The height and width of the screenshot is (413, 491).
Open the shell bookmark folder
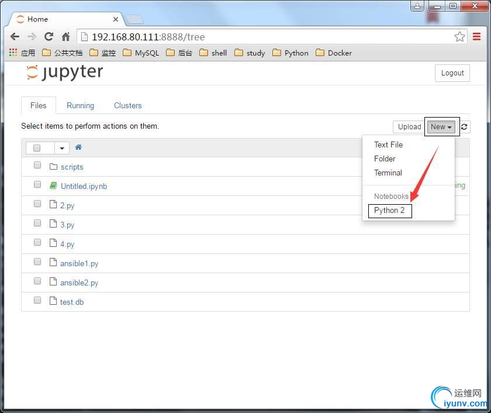(x=213, y=53)
